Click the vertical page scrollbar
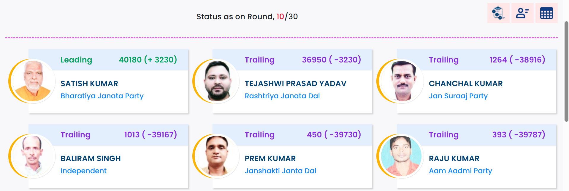The width and height of the screenshot is (569, 191). pyautogui.click(x=566, y=71)
